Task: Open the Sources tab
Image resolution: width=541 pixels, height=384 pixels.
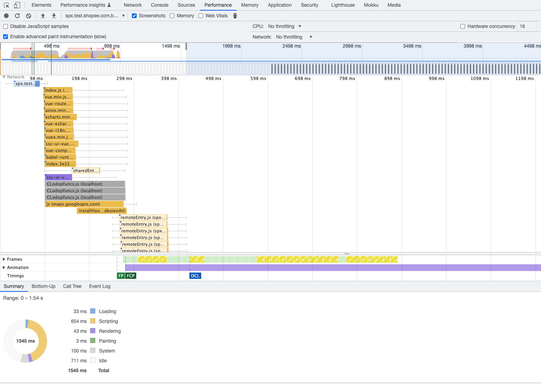Action: coord(186,5)
